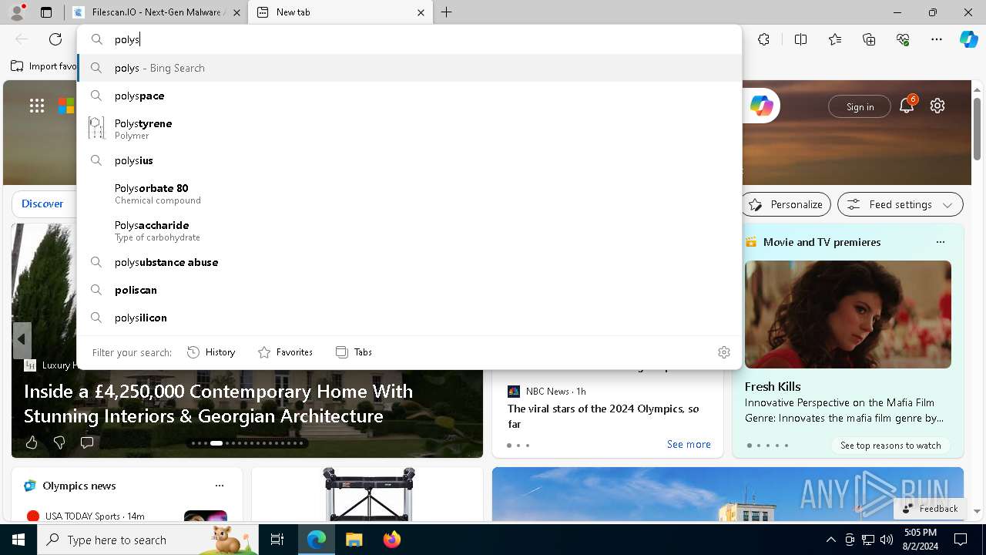Viewport: 986px width, 555px height.
Task: Open the Windows Start menu
Action: pos(18,540)
